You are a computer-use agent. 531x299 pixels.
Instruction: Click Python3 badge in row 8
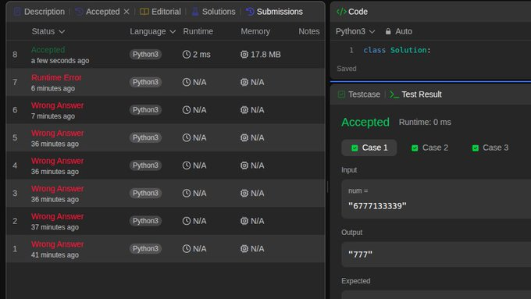pyautogui.click(x=145, y=55)
